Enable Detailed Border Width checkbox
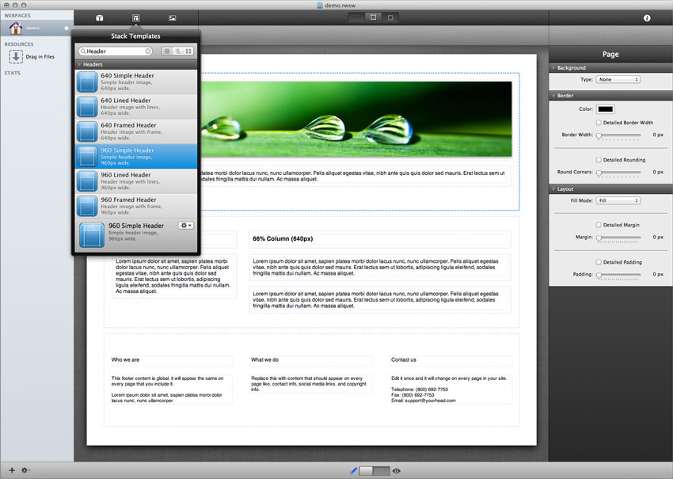Screen dimensions: 673x479 pos(599,123)
